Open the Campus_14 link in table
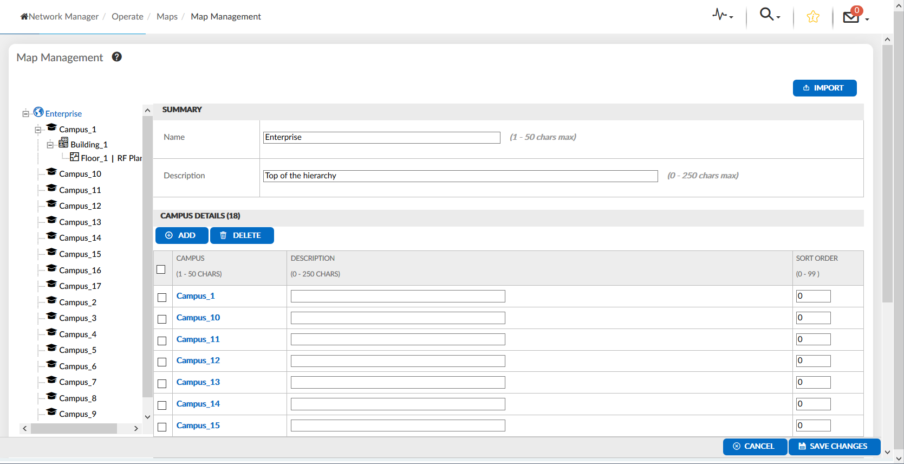Viewport: 904px width, 464px height. [198, 404]
